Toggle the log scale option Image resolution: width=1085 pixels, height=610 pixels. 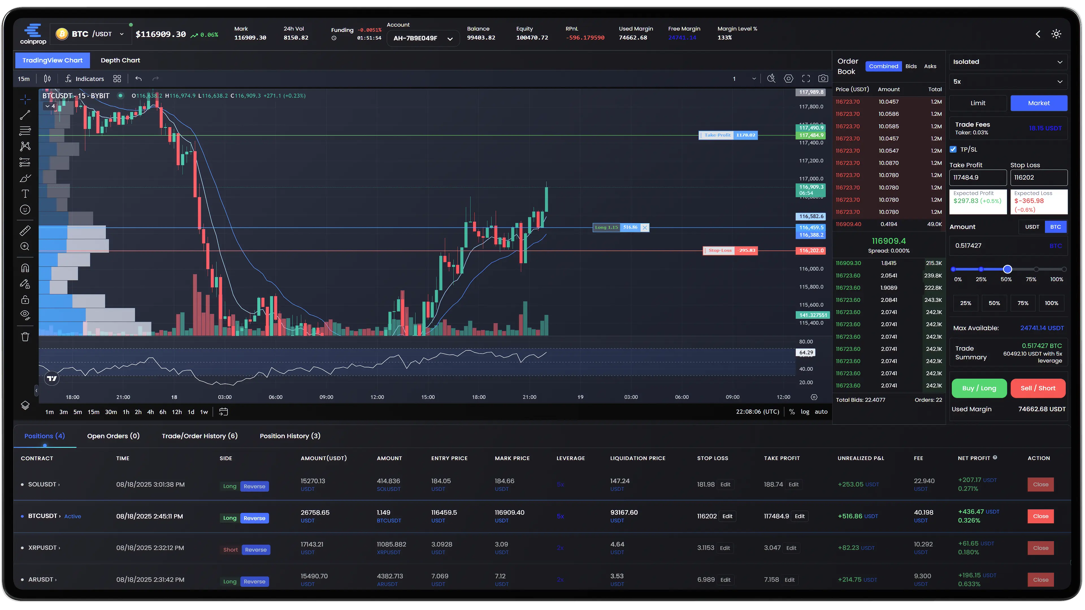pos(804,412)
